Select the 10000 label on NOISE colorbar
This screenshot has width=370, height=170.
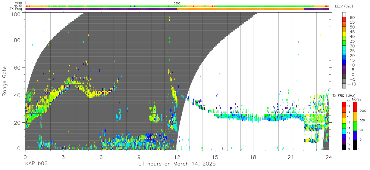point(362,111)
